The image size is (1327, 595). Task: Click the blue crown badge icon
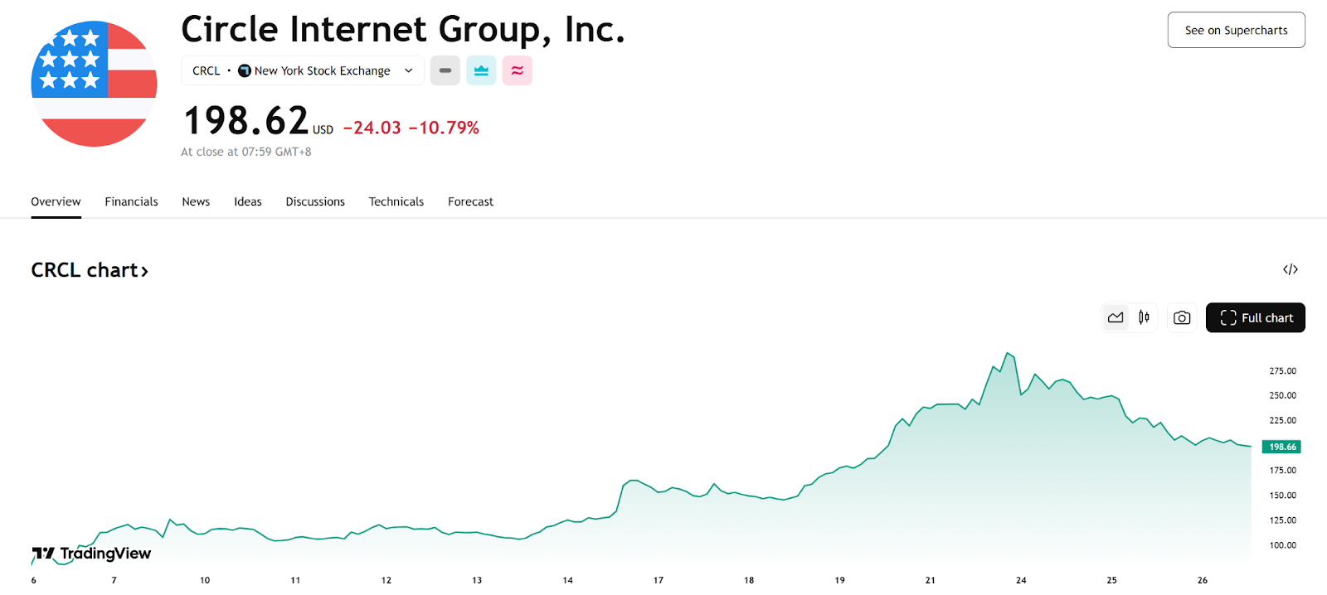coord(481,71)
